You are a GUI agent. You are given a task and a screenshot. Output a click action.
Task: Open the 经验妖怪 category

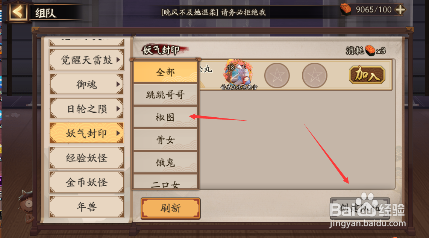pyautogui.click(x=86, y=158)
